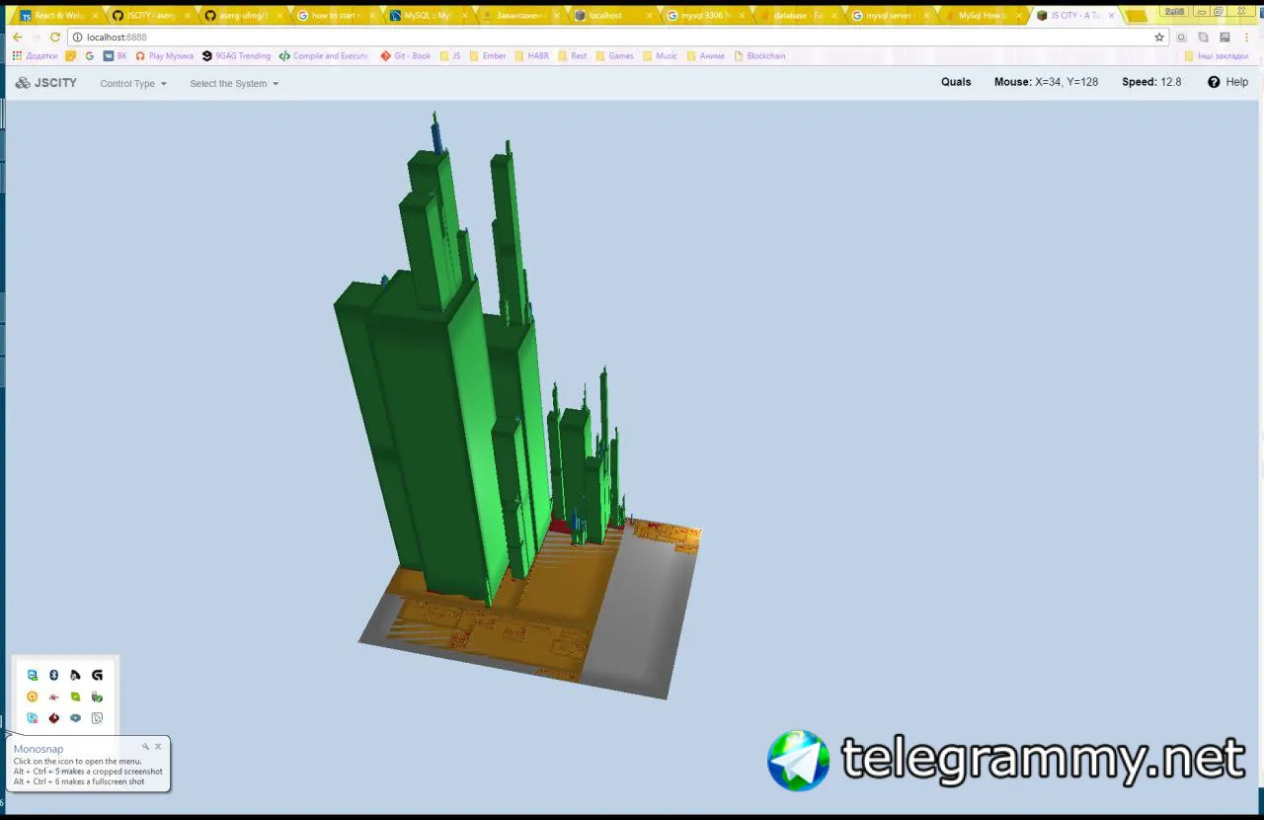Open the Blockchain bookmark

click(x=759, y=56)
